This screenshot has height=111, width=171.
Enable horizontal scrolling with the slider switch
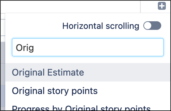tap(152, 26)
